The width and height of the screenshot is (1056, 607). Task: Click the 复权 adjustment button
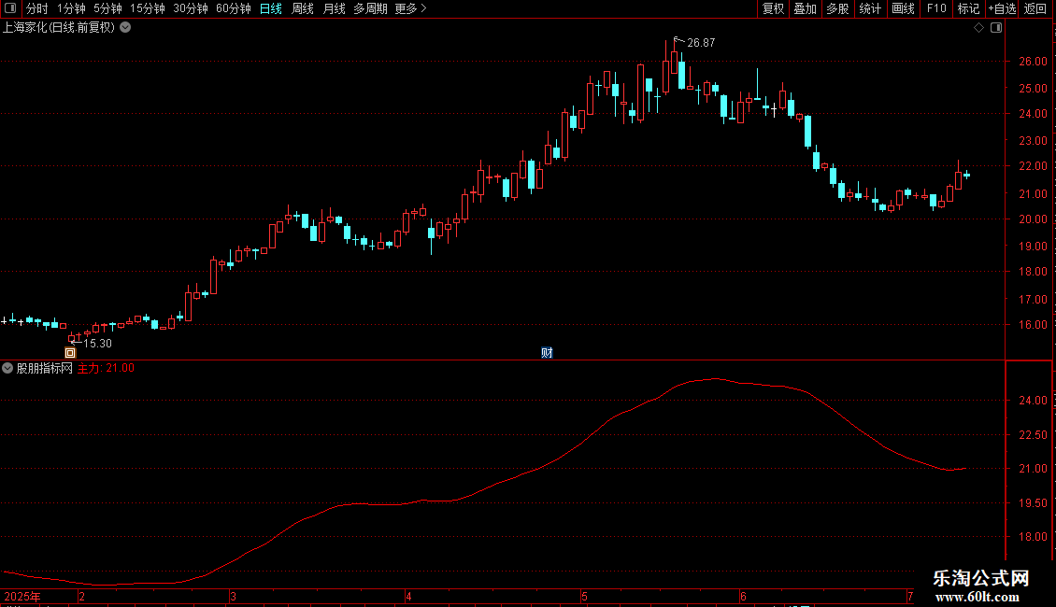[773, 8]
